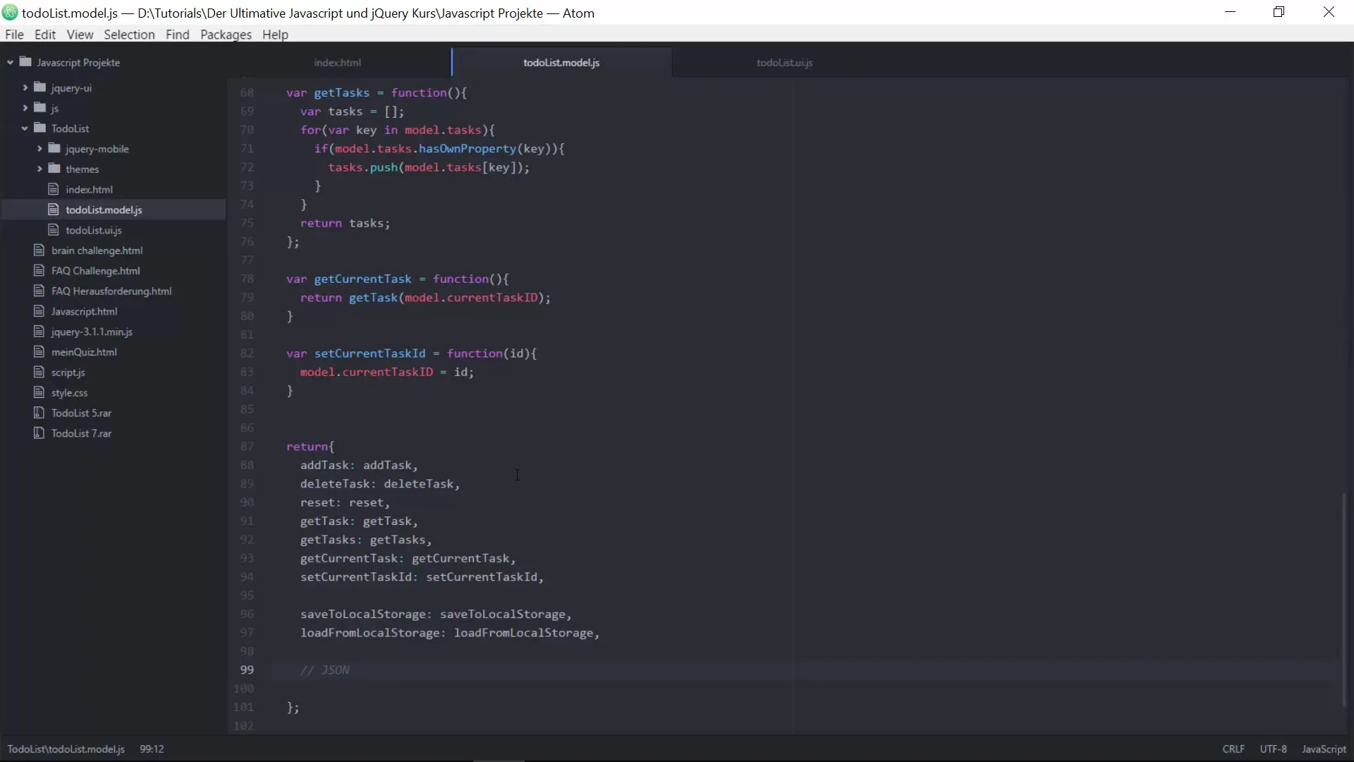Click line number 78 in the gutter
1354x762 pixels.
click(x=247, y=279)
